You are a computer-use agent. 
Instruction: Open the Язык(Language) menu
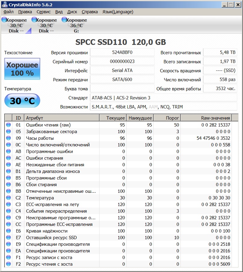[118, 12]
